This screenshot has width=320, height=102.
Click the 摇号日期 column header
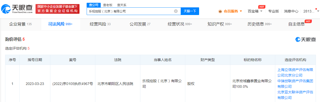pos(35,60)
